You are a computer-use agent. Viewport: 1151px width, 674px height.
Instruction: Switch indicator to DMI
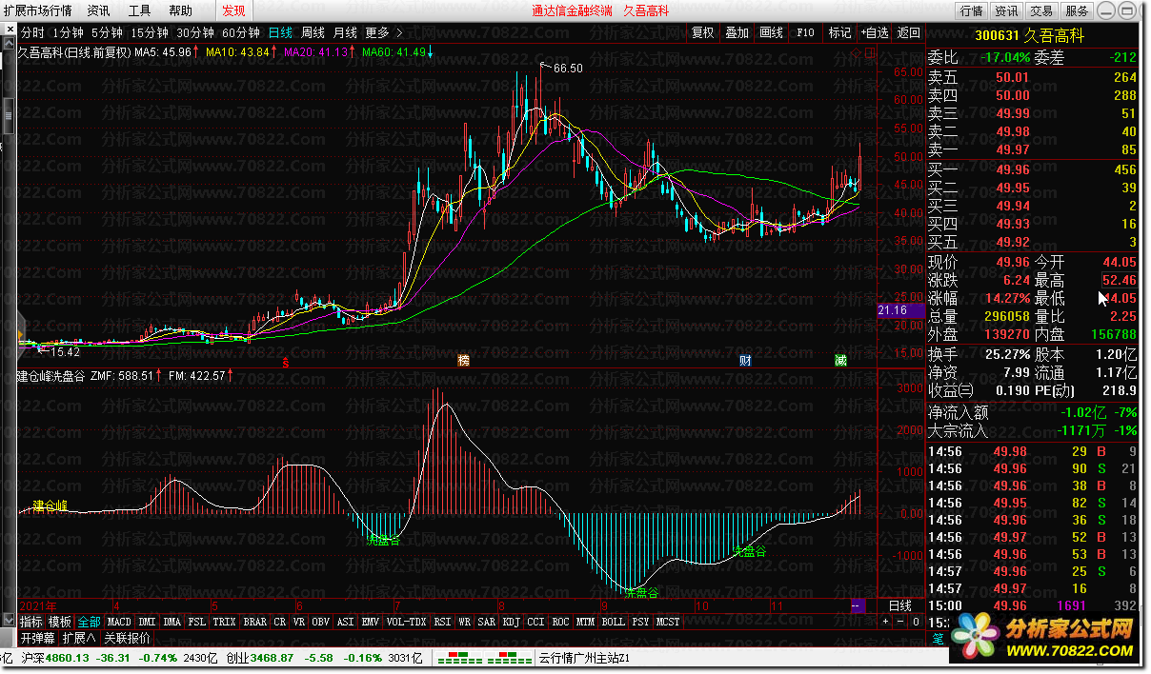pyautogui.click(x=147, y=622)
